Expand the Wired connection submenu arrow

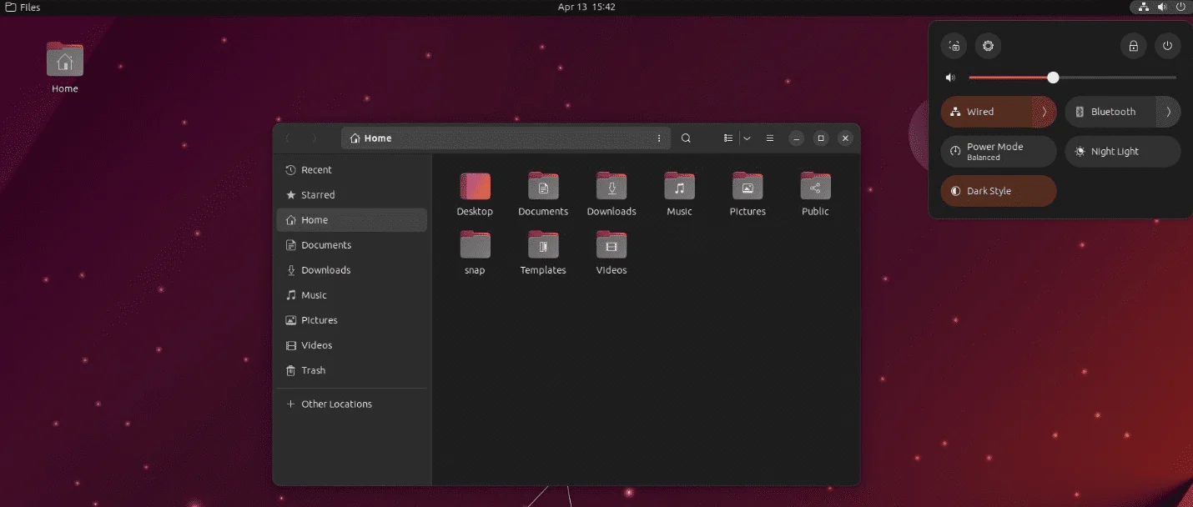coord(1045,112)
